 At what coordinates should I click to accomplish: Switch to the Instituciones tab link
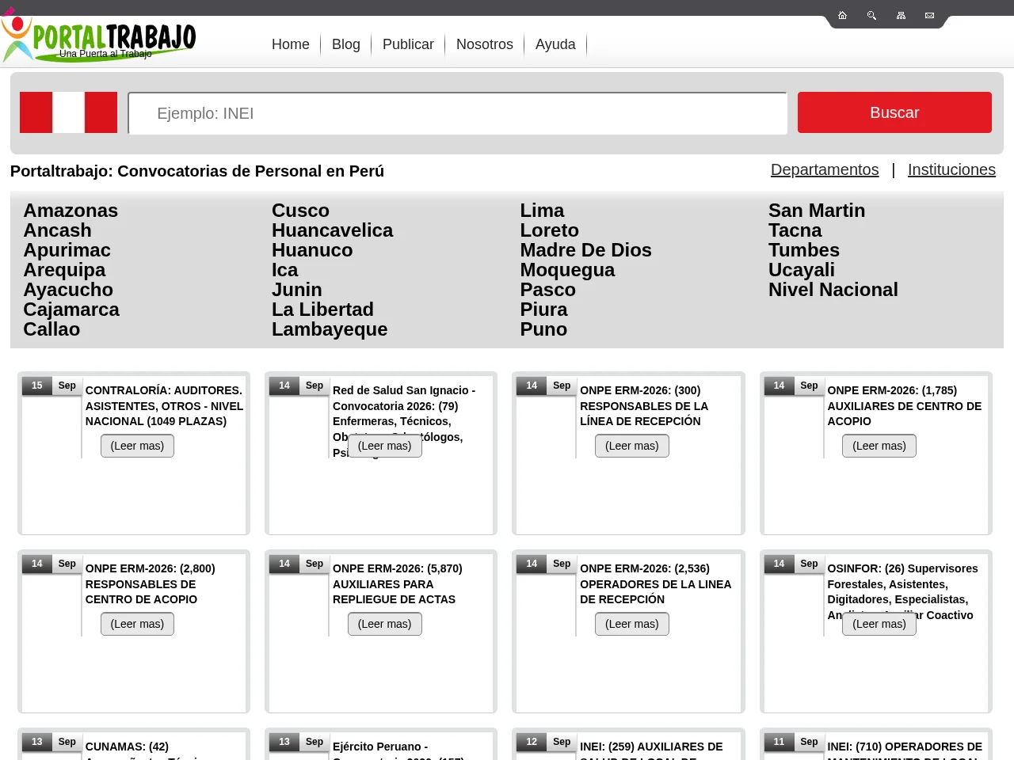point(951,169)
